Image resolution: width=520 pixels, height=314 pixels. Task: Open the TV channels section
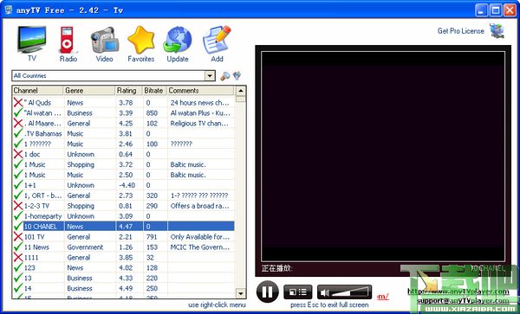(32, 44)
